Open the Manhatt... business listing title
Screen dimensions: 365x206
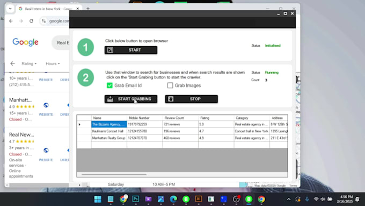click(20, 100)
